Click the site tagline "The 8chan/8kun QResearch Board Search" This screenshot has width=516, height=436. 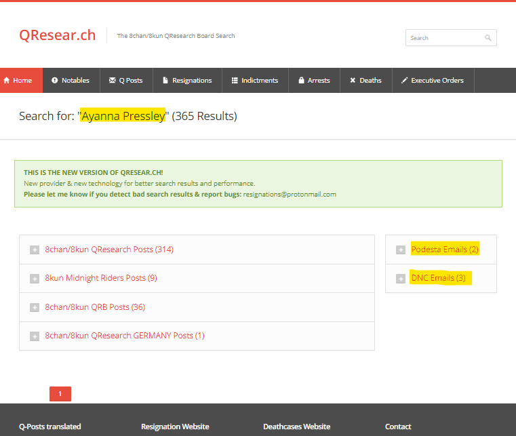click(176, 36)
